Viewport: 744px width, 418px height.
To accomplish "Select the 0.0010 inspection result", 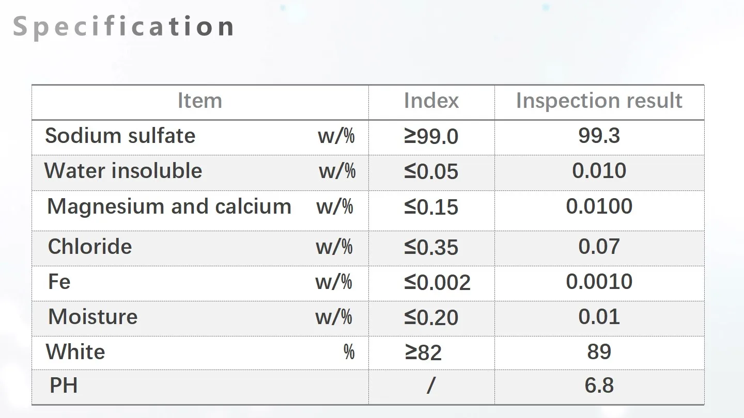I will click(x=599, y=282).
